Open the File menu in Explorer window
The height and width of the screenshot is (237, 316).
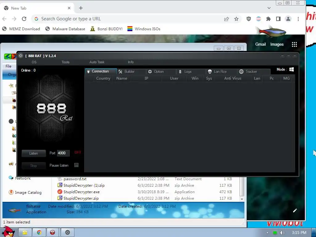coord(8,66)
